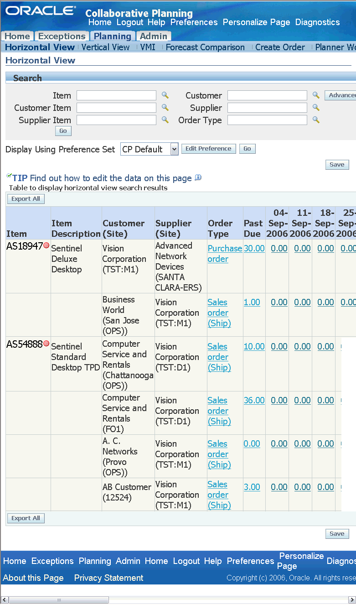Switch to the Admin tab
The image size is (356, 605).
tap(154, 36)
